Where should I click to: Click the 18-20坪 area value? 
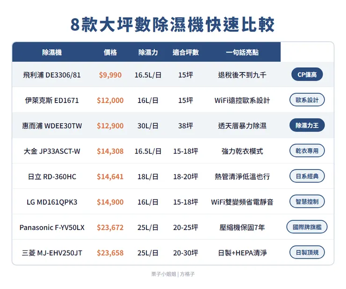click(x=186, y=177)
